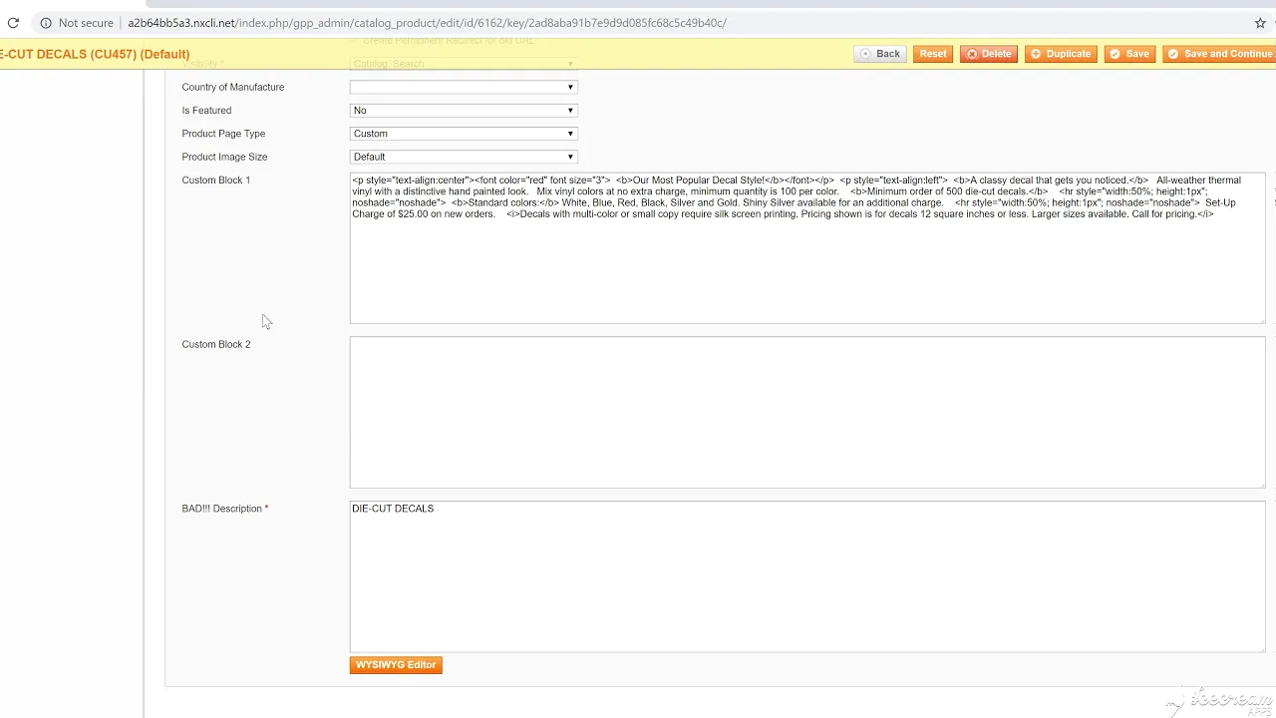Click inside the Custom Block 1 textarea
The image size is (1276, 718).
click(807, 248)
